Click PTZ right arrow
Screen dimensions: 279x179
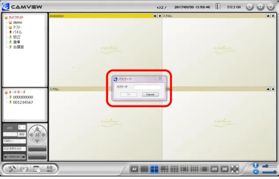(44, 135)
